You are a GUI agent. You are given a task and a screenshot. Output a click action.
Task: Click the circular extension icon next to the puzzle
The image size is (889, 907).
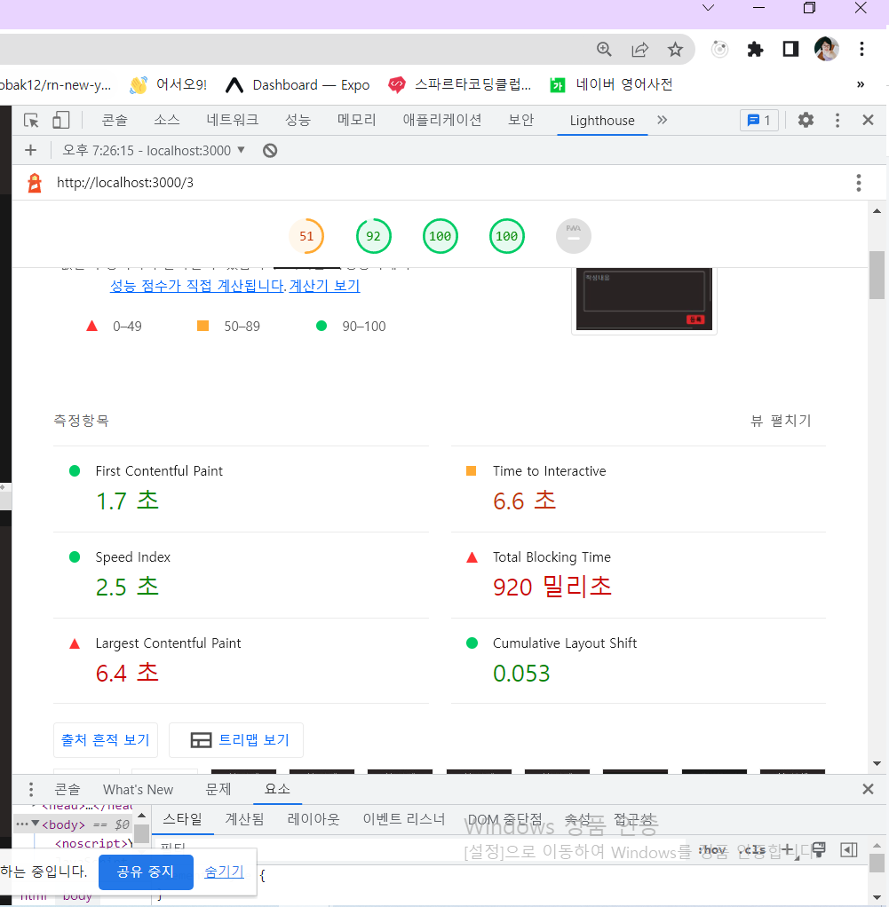[x=719, y=49]
